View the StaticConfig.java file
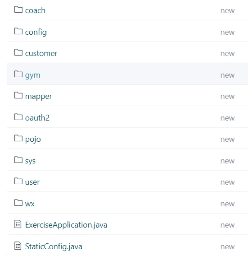 tap(54, 247)
